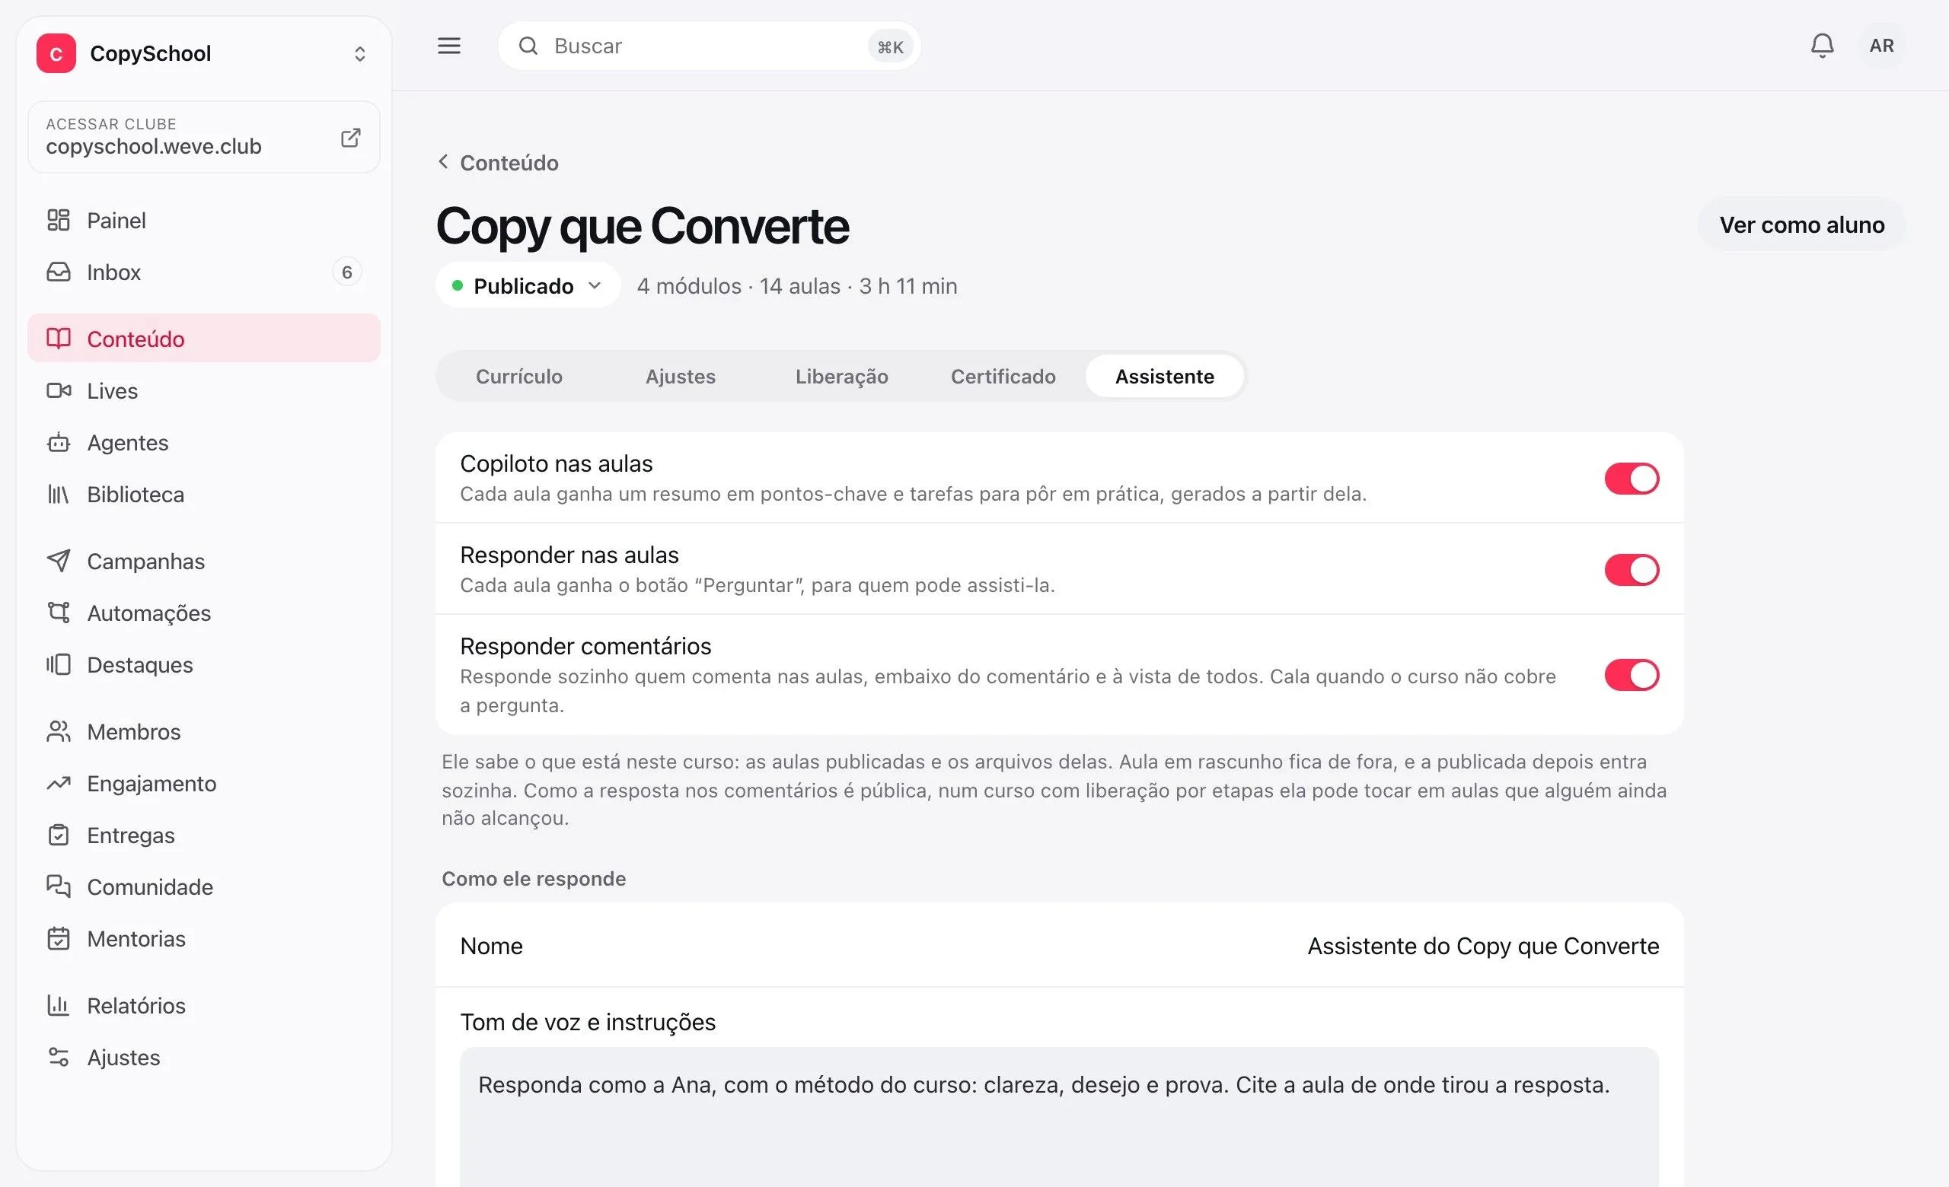
Task: Open Campanhas paper plane icon
Action: (59, 561)
